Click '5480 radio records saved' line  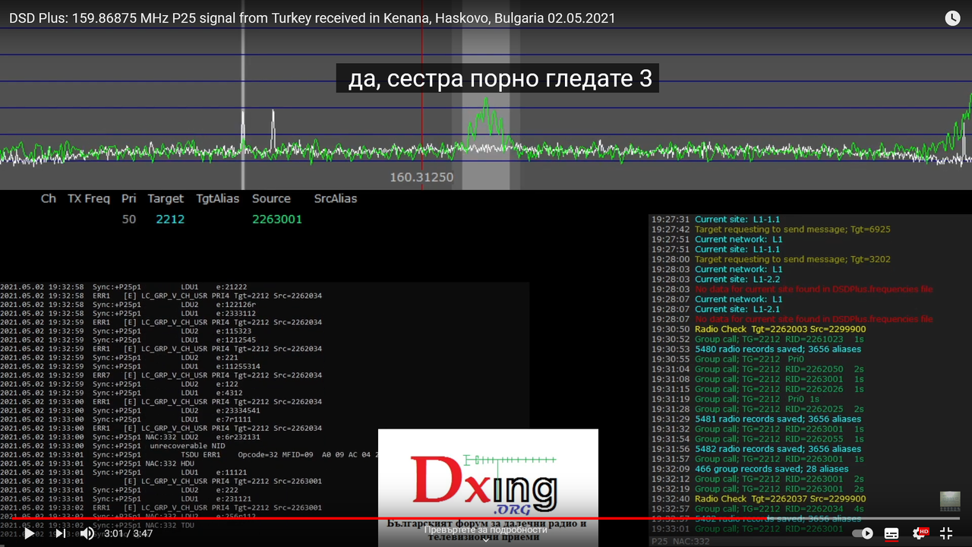[756, 349]
